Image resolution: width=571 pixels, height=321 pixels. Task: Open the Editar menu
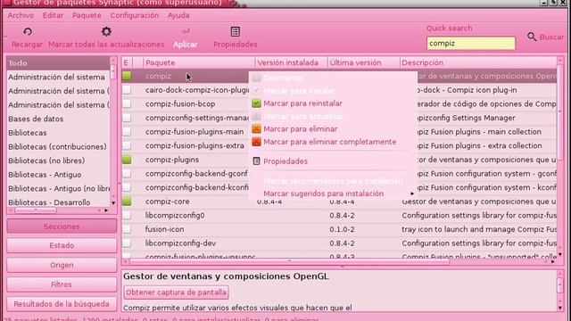[53, 15]
